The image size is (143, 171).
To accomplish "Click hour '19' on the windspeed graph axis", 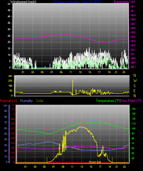I will pyautogui.click(x=109, y=72).
